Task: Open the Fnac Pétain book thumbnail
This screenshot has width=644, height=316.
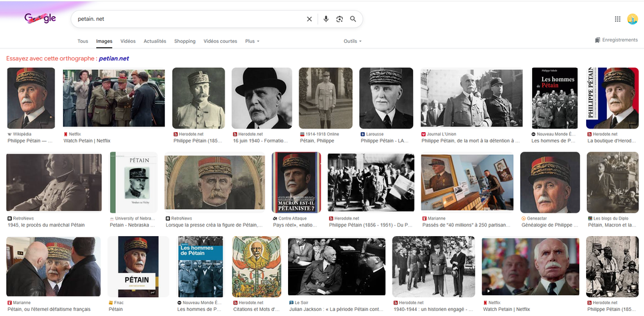Action: pyautogui.click(x=138, y=266)
